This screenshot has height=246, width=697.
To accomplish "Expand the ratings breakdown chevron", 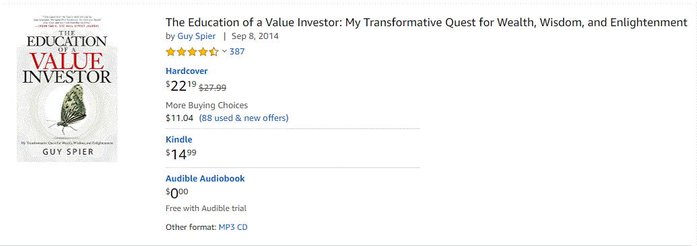I will click(224, 52).
